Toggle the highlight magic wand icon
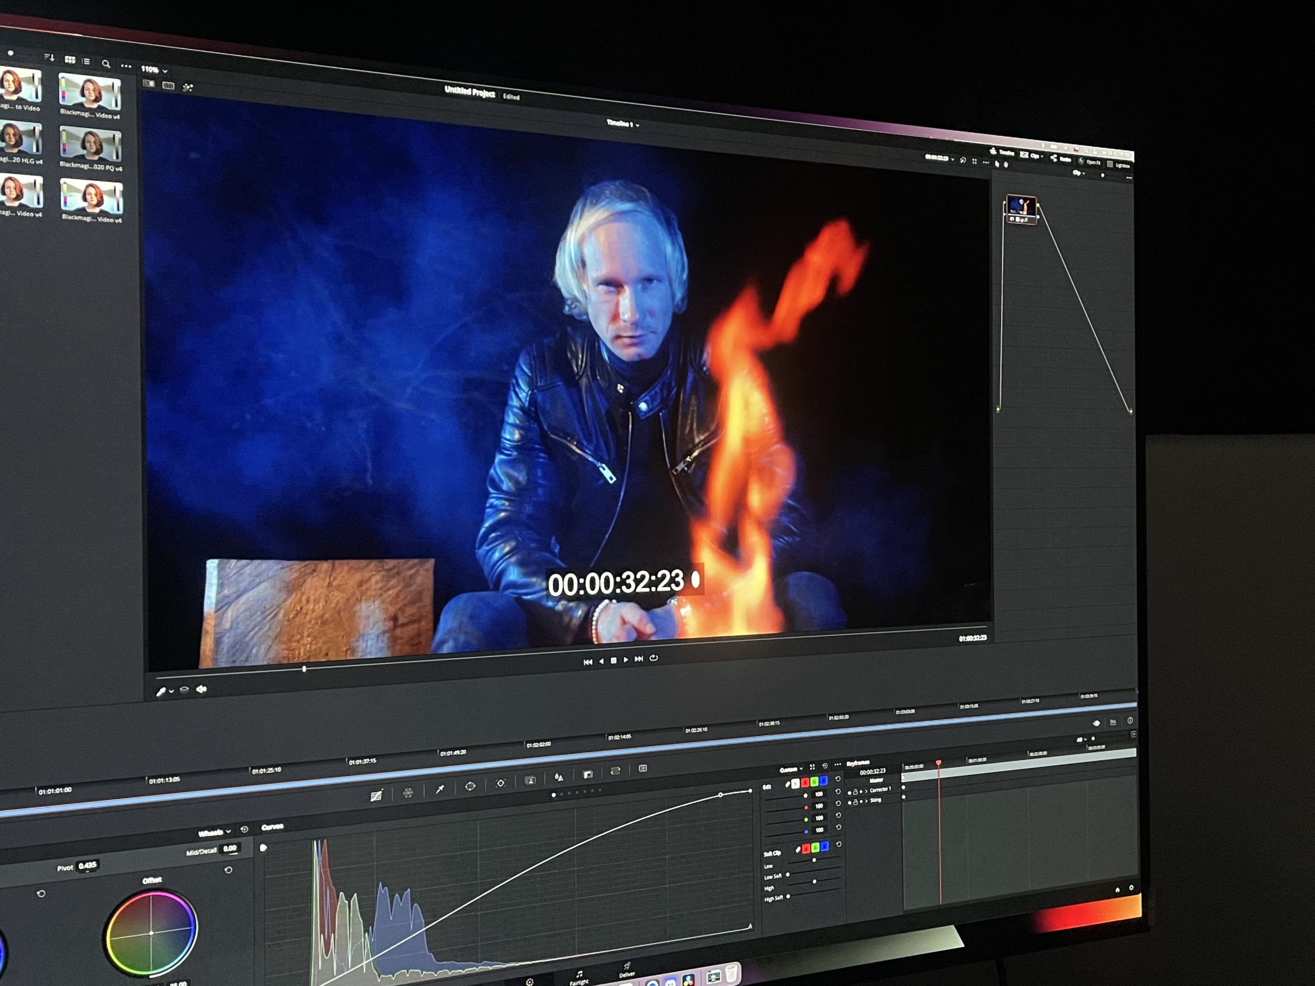Viewport: 1315px width, 986px height. (x=188, y=88)
